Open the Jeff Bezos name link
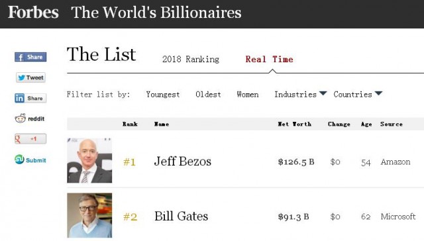Image resolution: width=424 pixels, height=241 pixels. click(183, 162)
